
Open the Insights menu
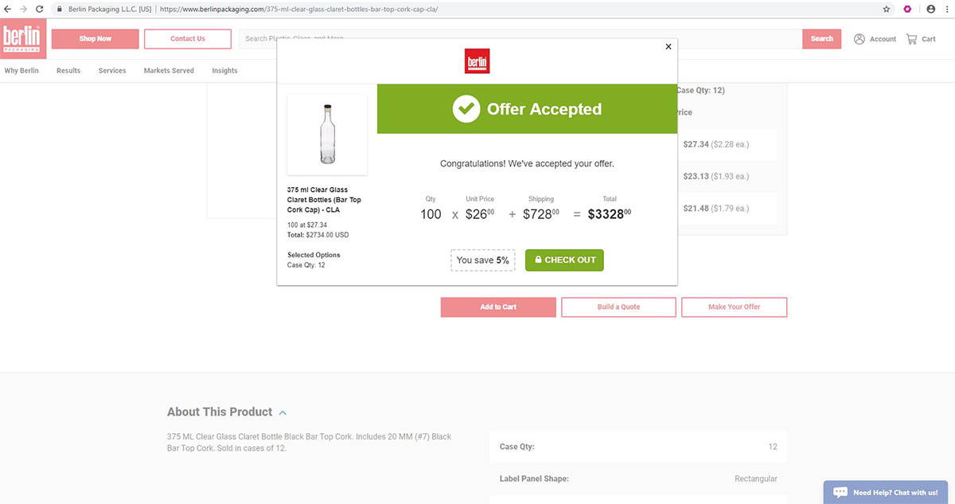[x=224, y=71]
